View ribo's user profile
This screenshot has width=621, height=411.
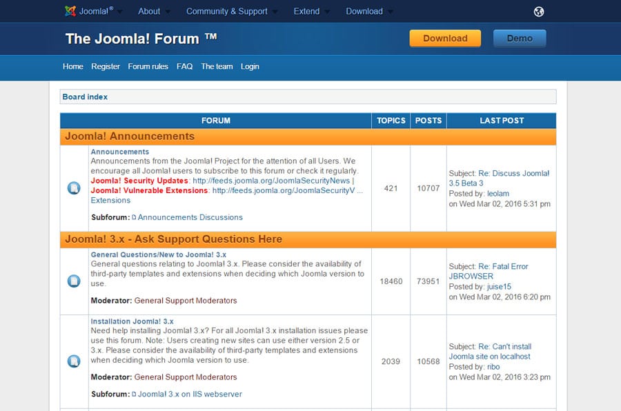pos(493,367)
